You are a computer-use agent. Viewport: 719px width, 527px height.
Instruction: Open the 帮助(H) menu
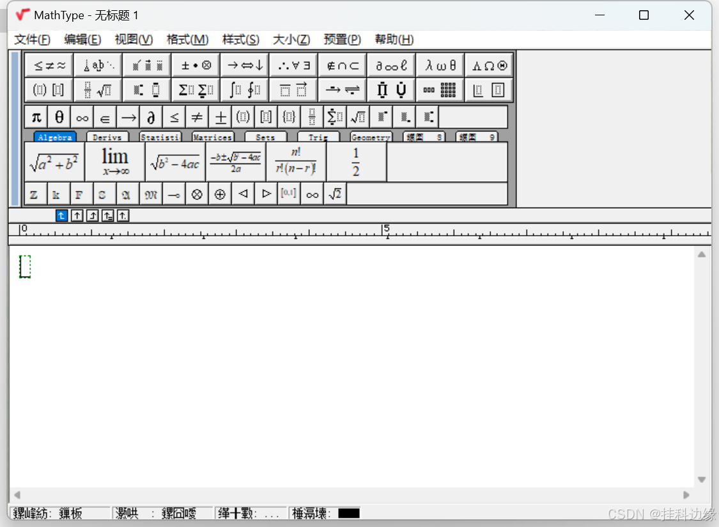[x=394, y=40]
